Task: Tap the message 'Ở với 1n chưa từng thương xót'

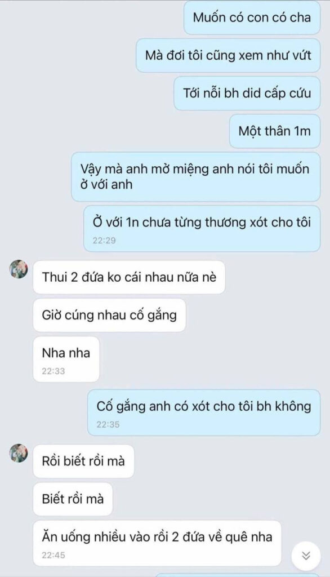Action: (x=202, y=229)
